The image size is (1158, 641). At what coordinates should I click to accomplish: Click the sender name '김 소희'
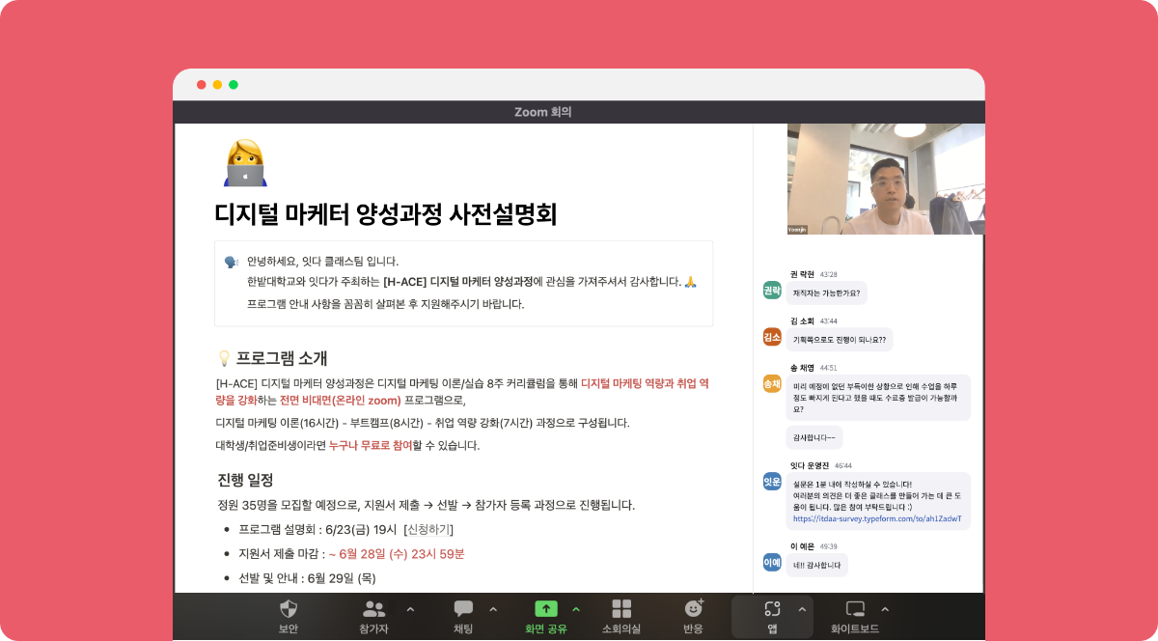pyautogui.click(x=803, y=320)
